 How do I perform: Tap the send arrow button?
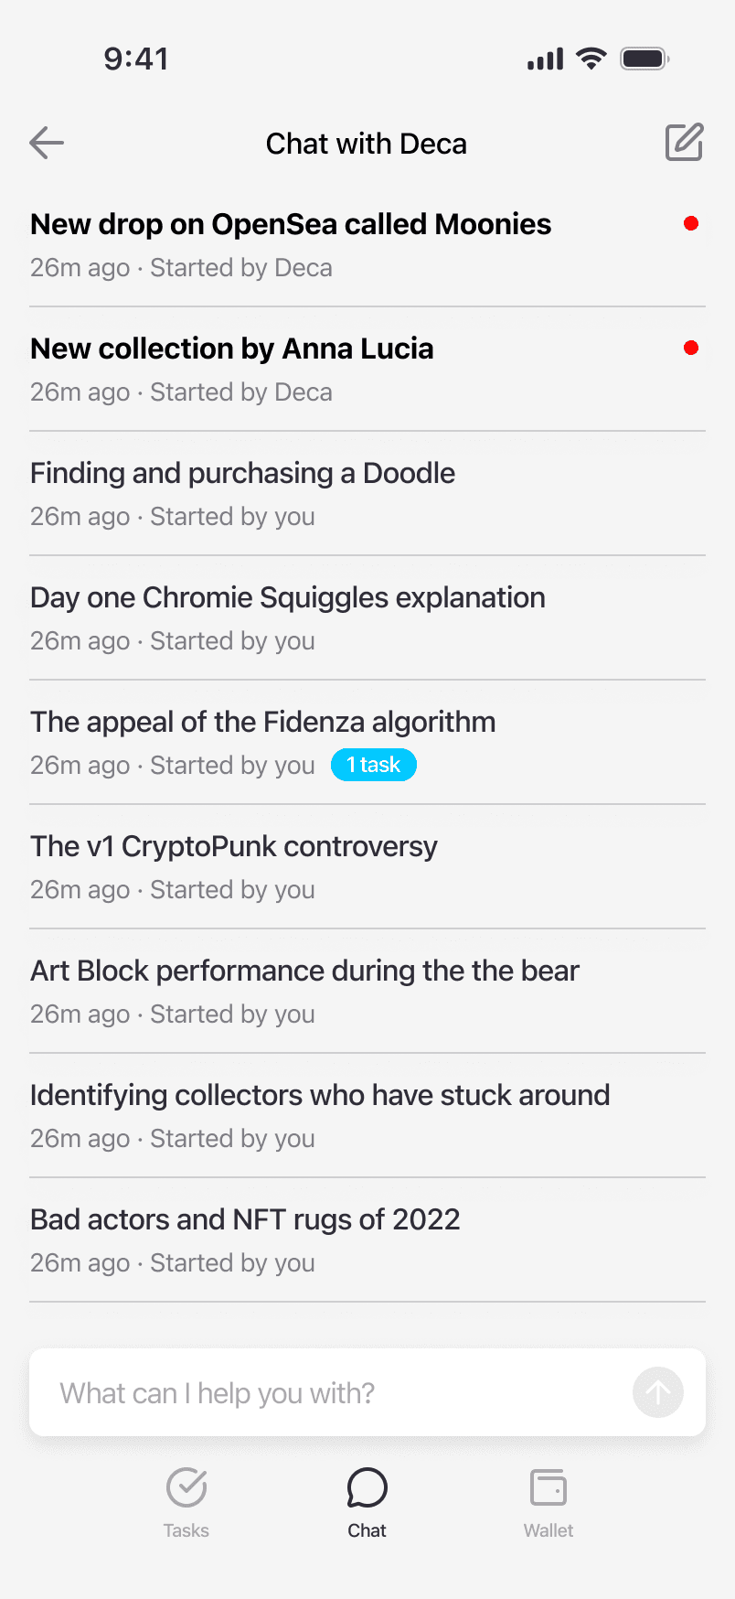pyautogui.click(x=658, y=1392)
